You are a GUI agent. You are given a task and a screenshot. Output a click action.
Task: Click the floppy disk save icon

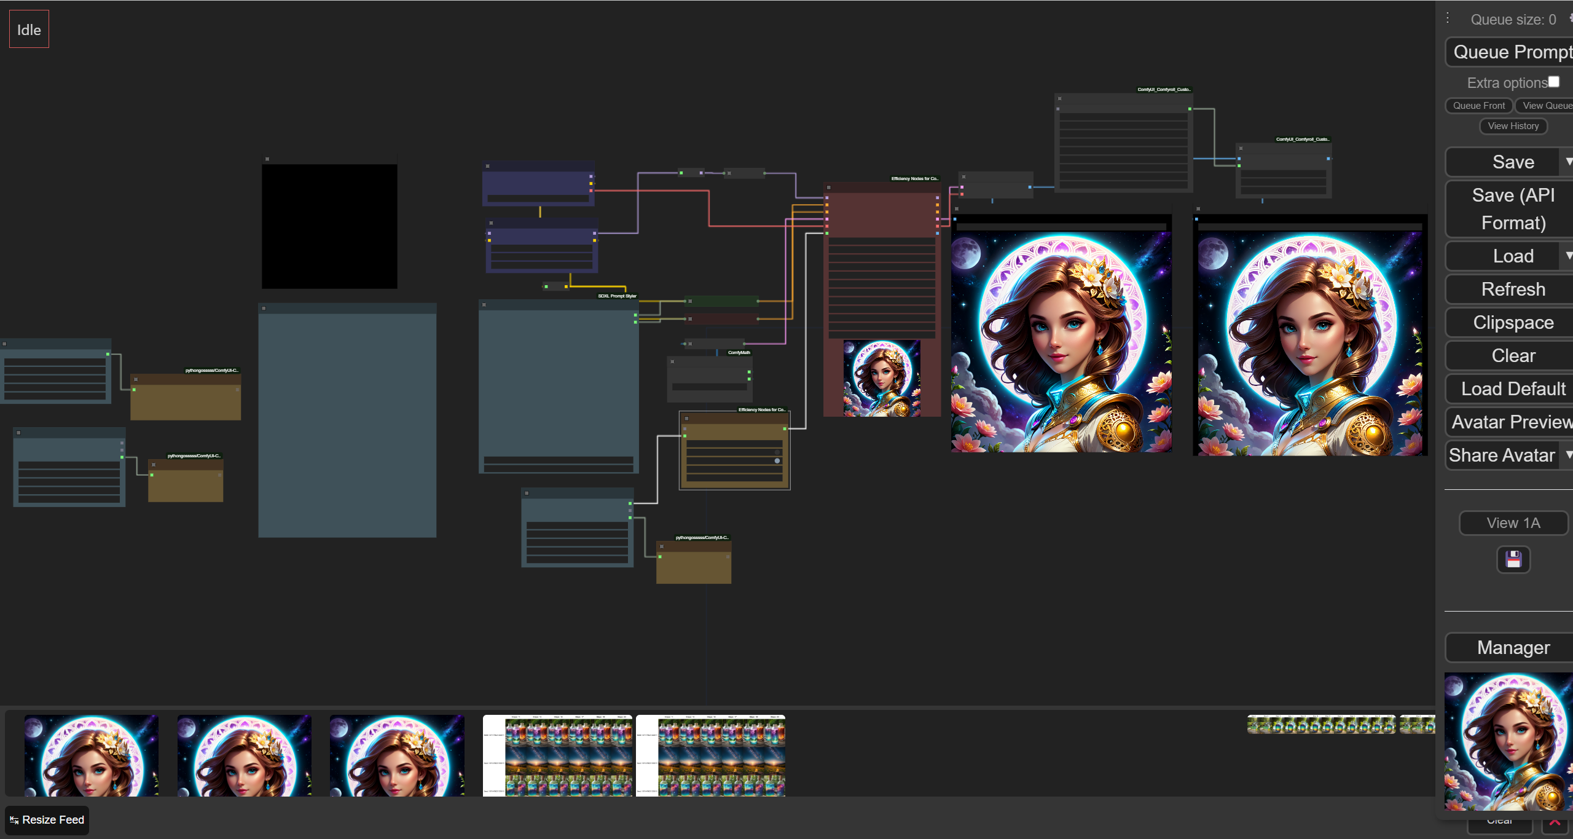[1513, 559]
